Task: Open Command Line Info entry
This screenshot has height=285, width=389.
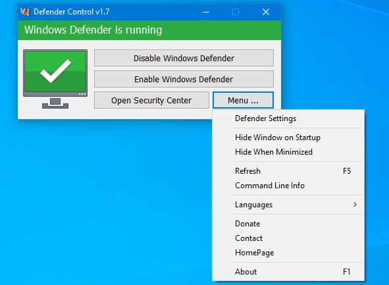Action: tap(288, 186)
